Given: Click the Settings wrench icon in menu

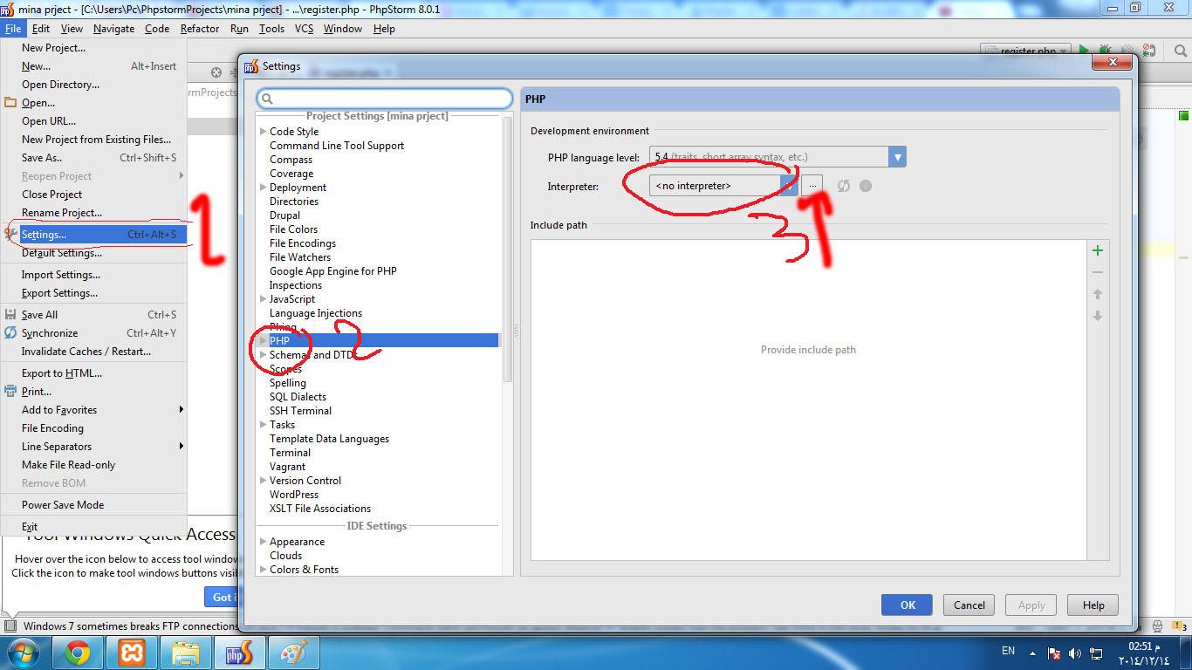Looking at the screenshot, I should tap(10, 234).
